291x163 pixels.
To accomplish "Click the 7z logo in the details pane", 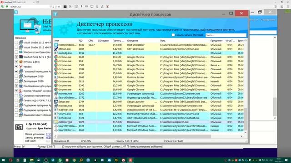I will [19, 127].
